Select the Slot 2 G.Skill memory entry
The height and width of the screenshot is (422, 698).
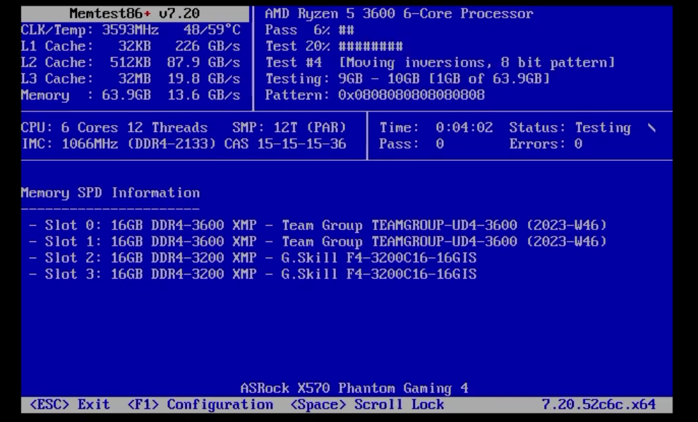(x=253, y=258)
